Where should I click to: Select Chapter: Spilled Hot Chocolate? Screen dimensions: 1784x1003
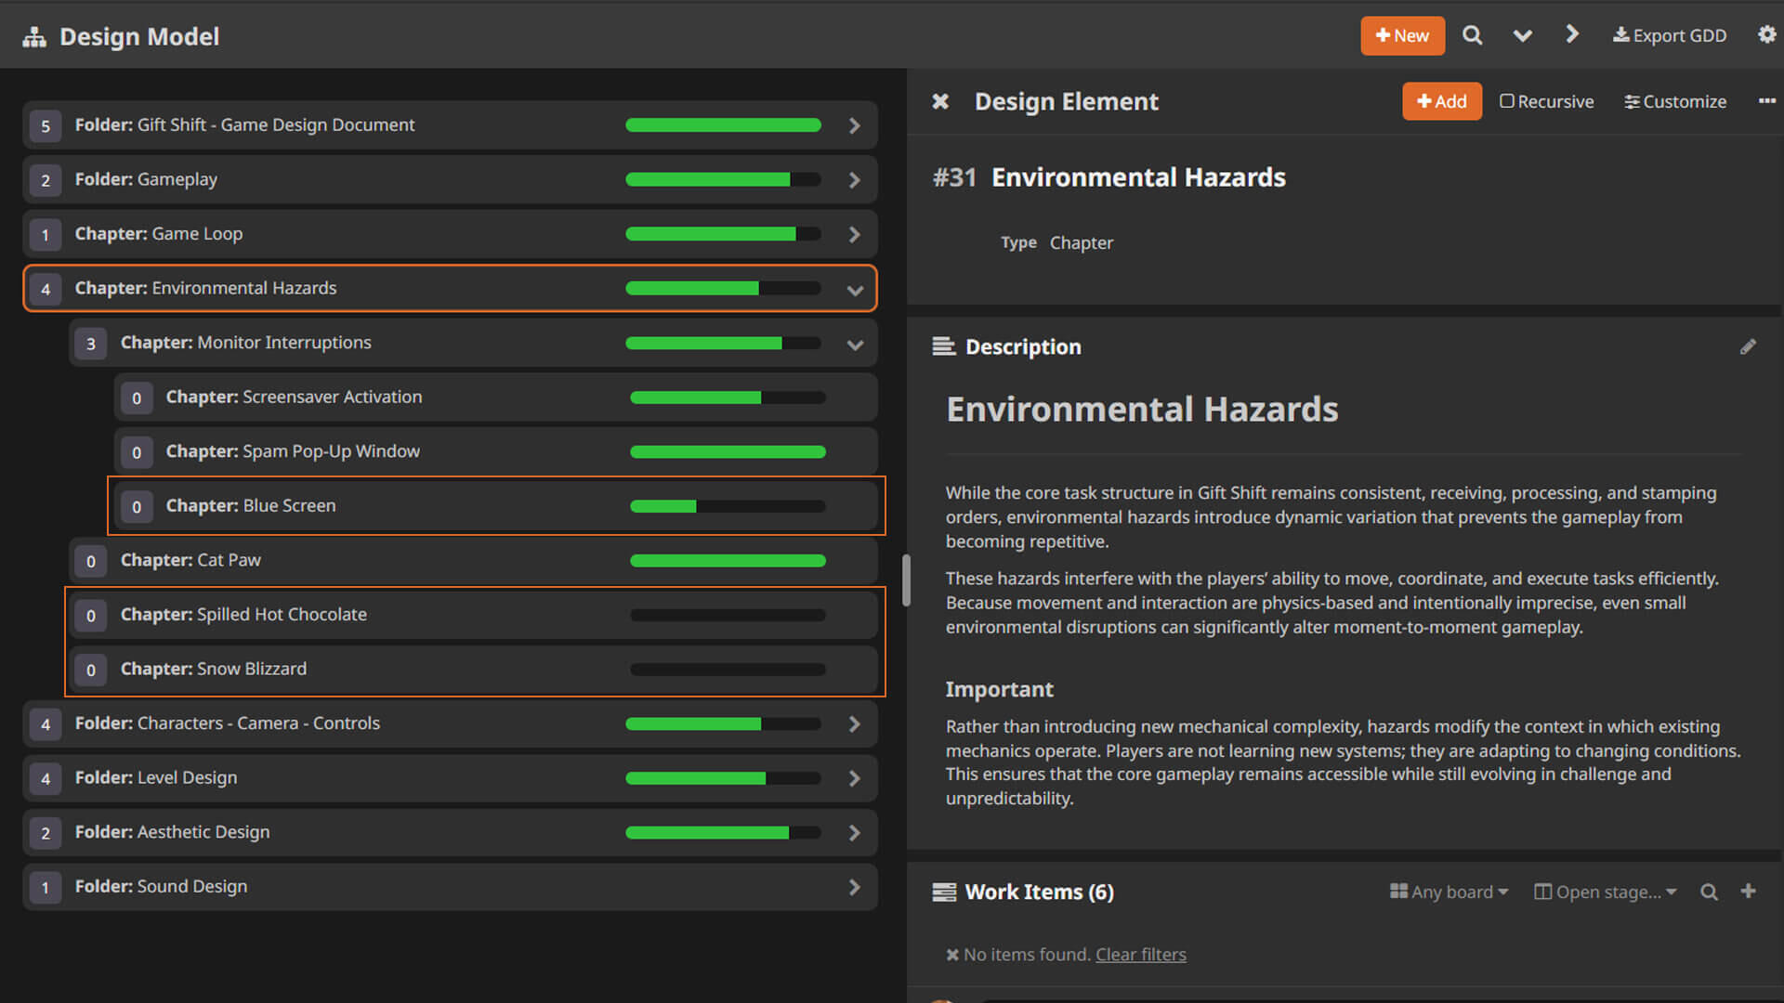tap(474, 615)
